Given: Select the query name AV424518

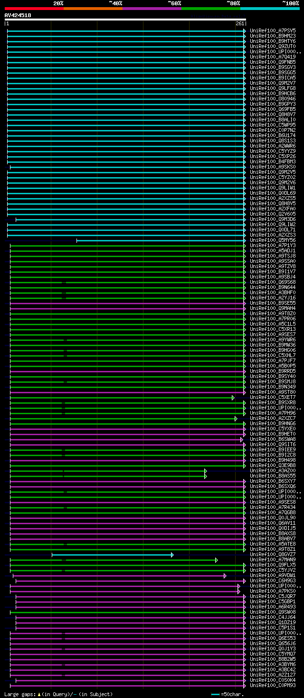Looking at the screenshot, I should [18, 15].
